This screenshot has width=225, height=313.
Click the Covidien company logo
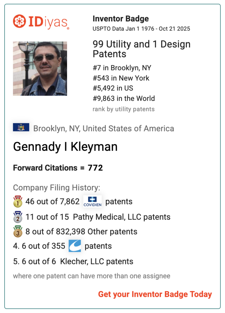[92, 202]
